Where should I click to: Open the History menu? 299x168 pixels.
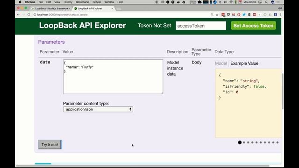pyautogui.click(x=68, y=2)
